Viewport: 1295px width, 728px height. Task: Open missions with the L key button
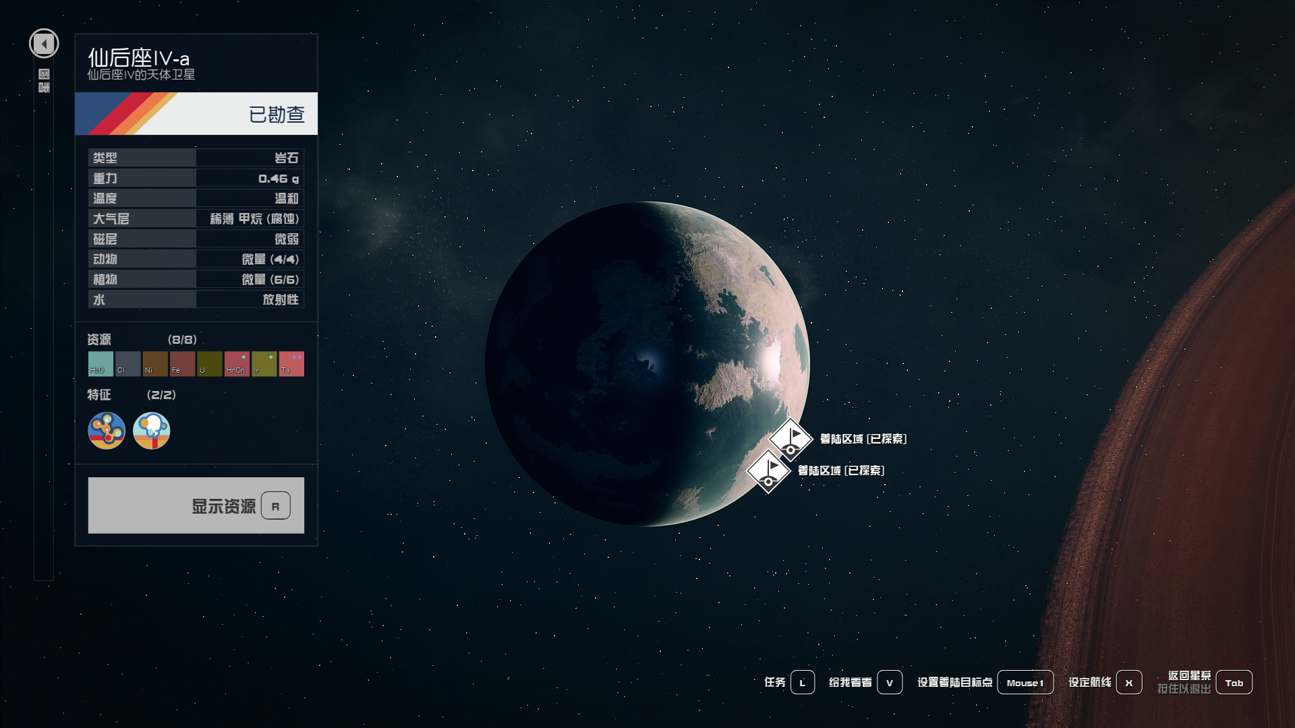coord(803,682)
